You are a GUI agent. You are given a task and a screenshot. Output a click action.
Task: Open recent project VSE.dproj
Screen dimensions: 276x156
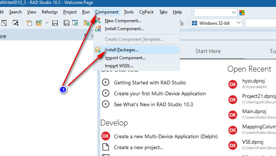point(253,142)
